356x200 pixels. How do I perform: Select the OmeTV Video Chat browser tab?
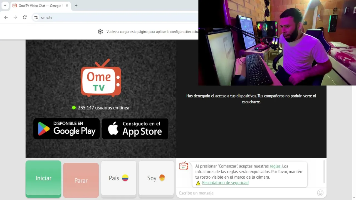pyautogui.click(x=40, y=6)
